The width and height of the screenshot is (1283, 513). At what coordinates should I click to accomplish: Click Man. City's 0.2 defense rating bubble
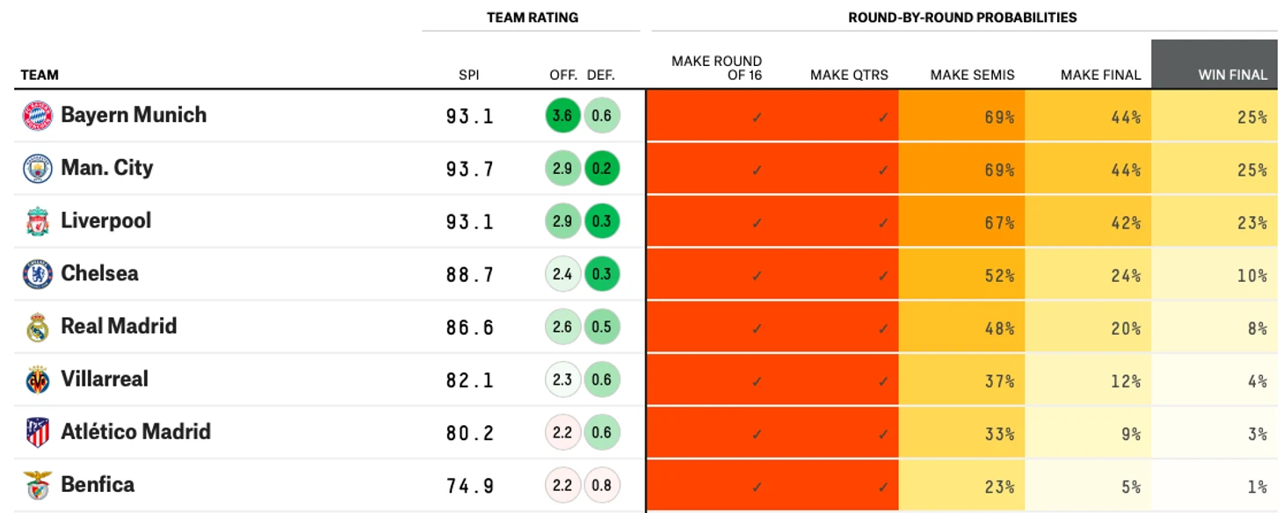tap(602, 169)
